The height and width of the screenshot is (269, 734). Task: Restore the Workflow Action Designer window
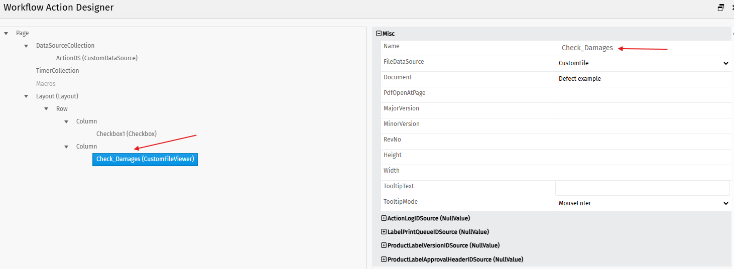720,8
